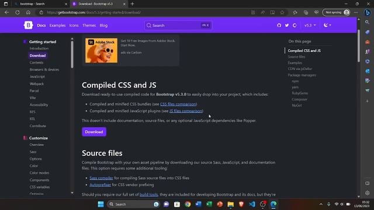Screen dimensions: 374x210
Task: Select the Docs nav item
Action: pyautogui.click(x=41, y=25)
